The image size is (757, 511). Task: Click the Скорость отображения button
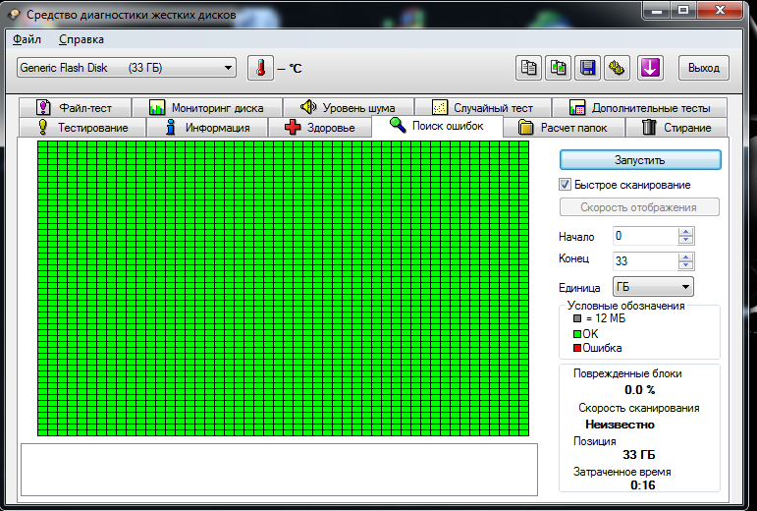(x=639, y=207)
